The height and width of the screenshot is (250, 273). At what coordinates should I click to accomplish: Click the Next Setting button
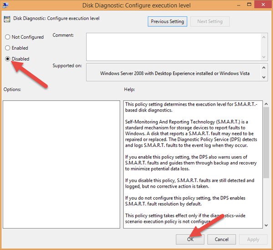pyautogui.click(x=210, y=21)
